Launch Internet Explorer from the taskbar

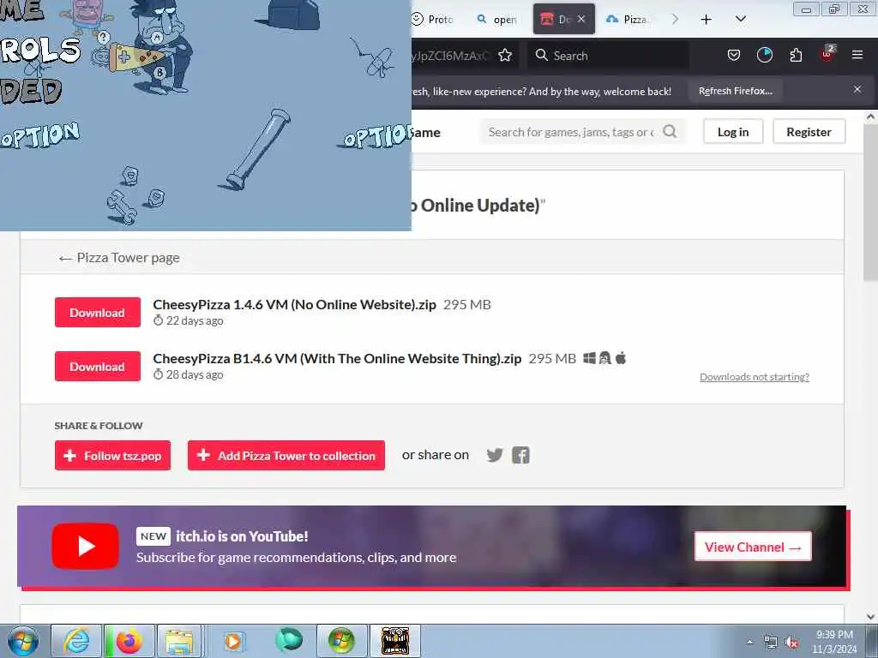[76, 641]
